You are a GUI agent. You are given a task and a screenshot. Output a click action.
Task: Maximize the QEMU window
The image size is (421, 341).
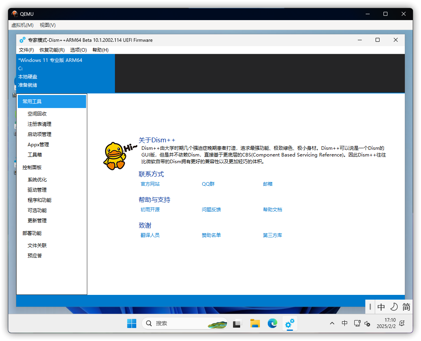point(385,14)
